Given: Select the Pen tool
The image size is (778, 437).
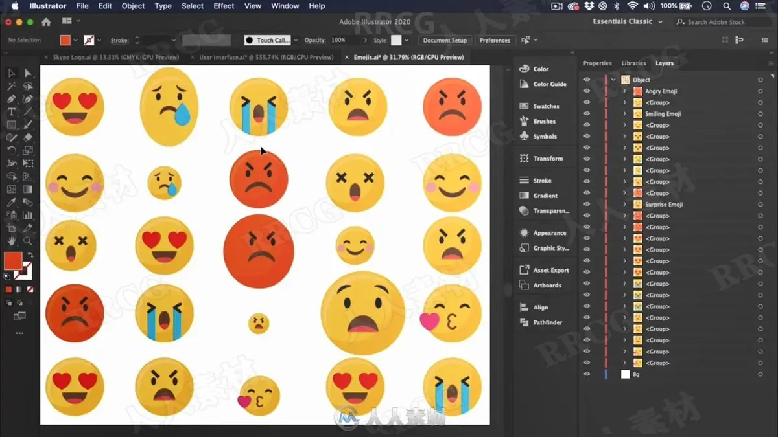Looking at the screenshot, I should 12,99.
